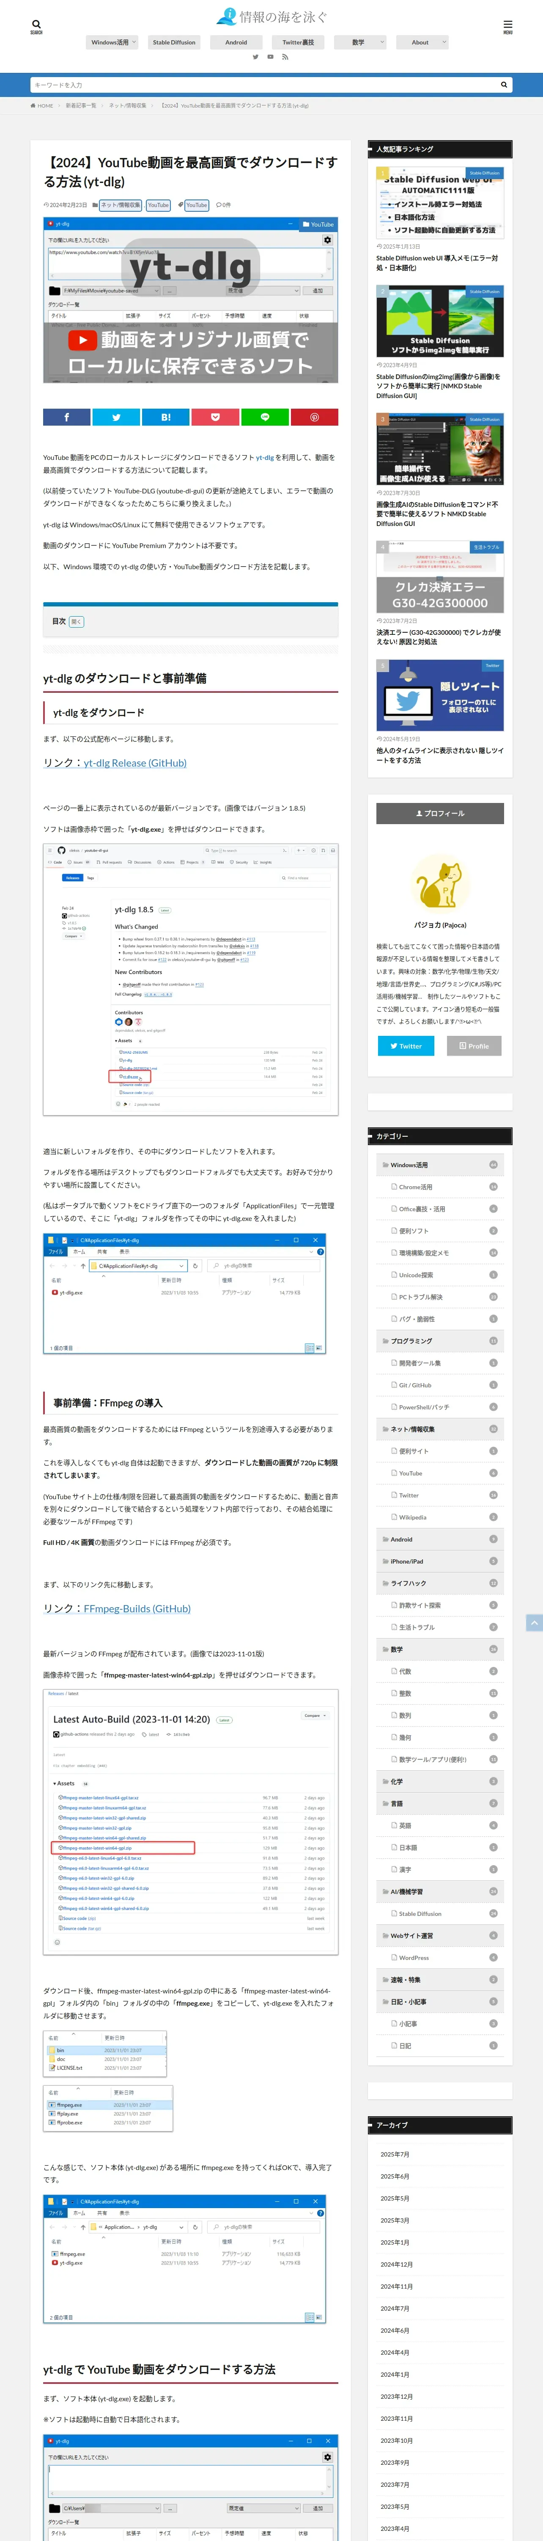Open Stable Diffusion in header navigation
Screen dimensions: 543x2541
point(174,42)
